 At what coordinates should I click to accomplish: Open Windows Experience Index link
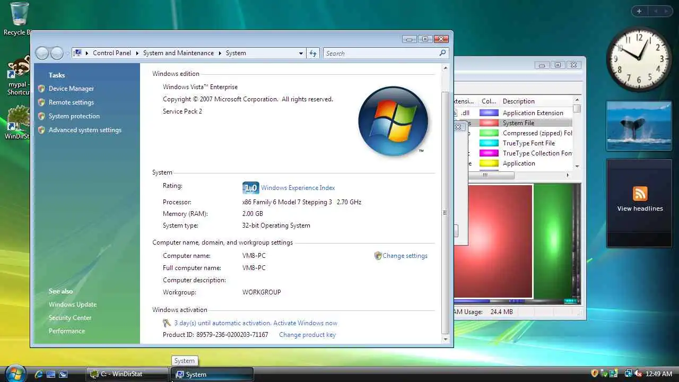(x=298, y=188)
